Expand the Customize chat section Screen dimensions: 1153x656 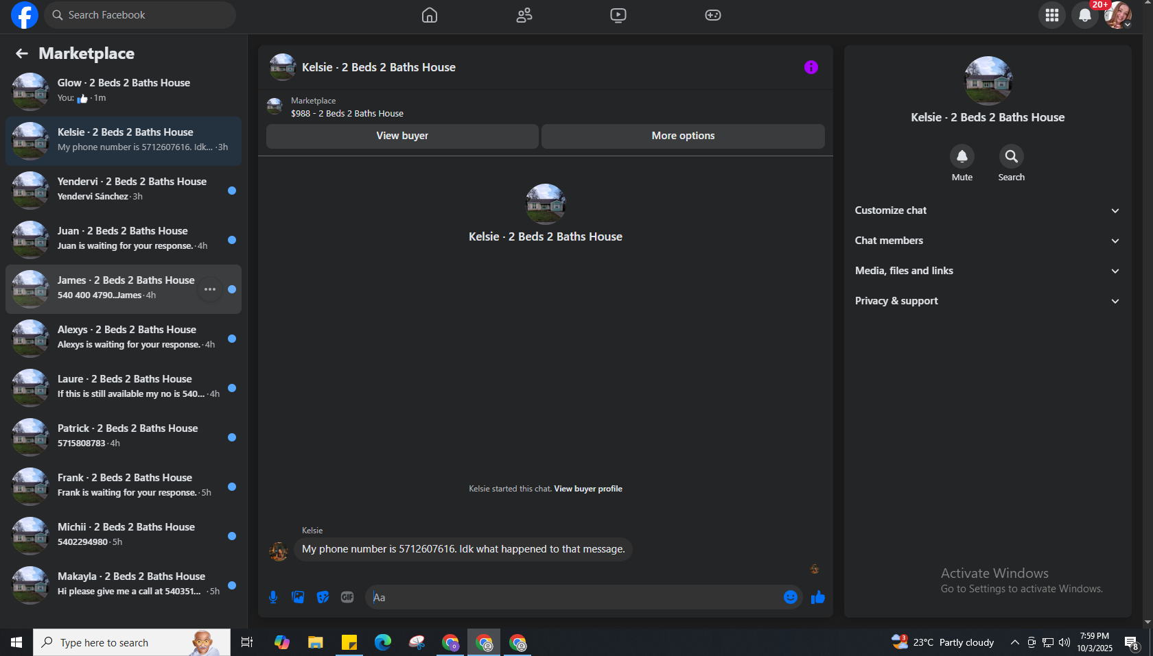[988, 210]
